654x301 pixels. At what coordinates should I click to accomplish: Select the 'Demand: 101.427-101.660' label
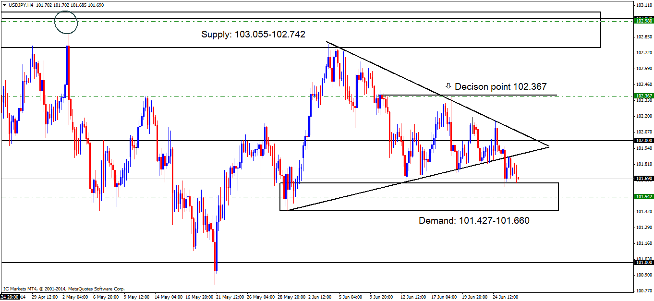point(474,220)
